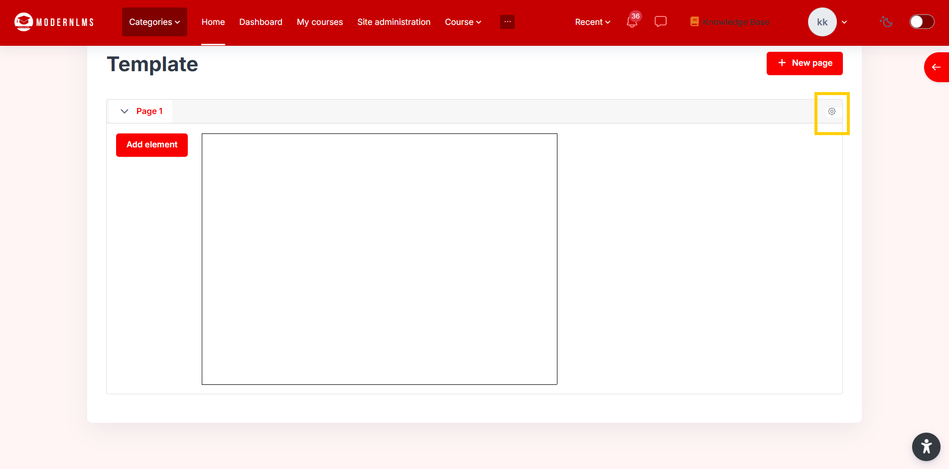
Task: Click the three-dots more menu icon
Action: click(507, 22)
